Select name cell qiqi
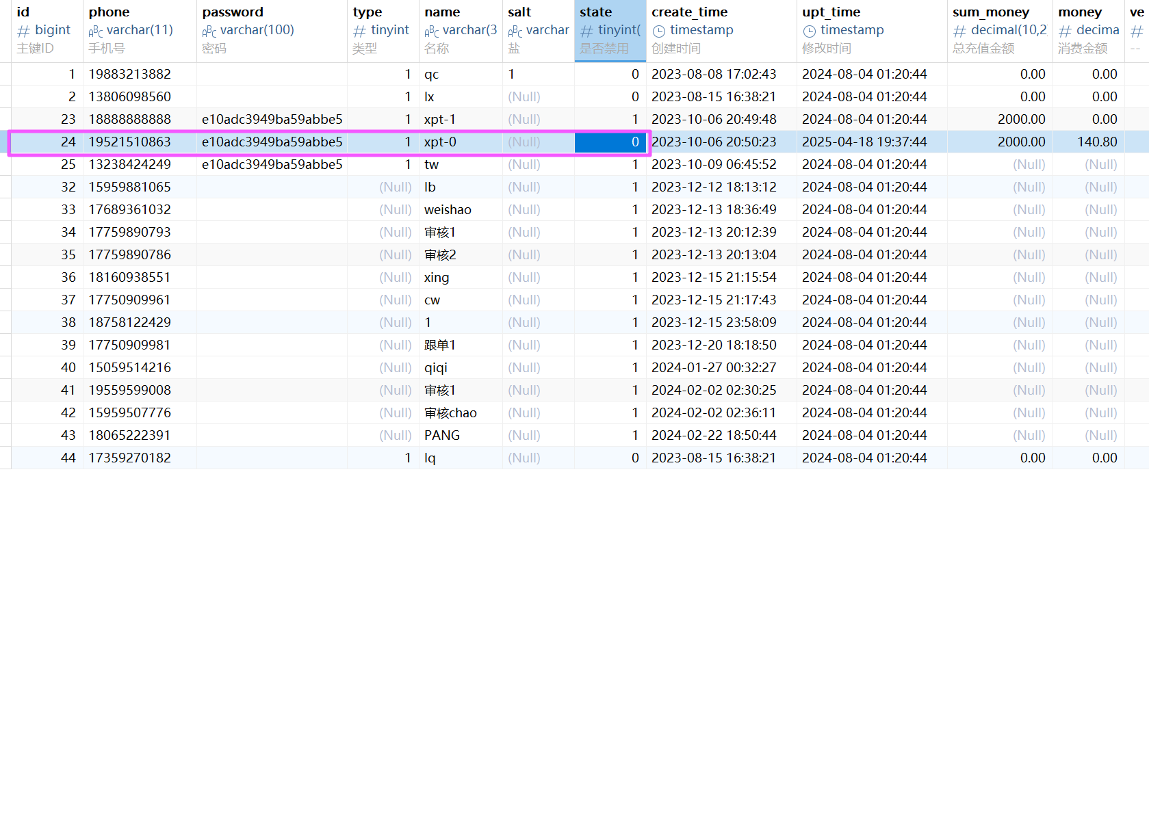This screenshot has width=1149, height=814. (x=461, y=367)
